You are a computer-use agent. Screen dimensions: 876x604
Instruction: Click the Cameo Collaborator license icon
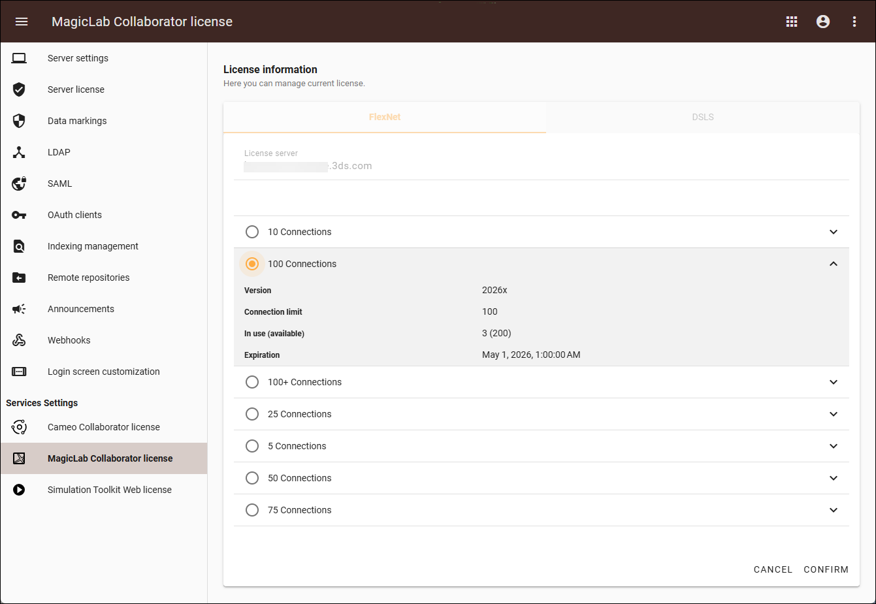[x=19, y=427]
